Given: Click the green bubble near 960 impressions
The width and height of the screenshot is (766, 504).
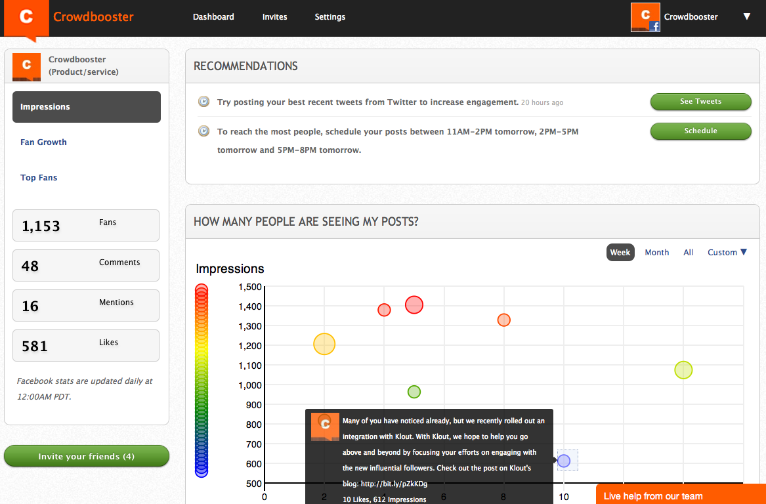Looking at the screenshot, I should (414, 392).
